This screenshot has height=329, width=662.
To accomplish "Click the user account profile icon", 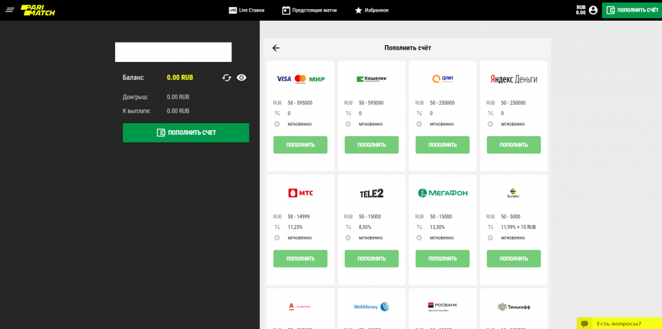I will 593,10.
